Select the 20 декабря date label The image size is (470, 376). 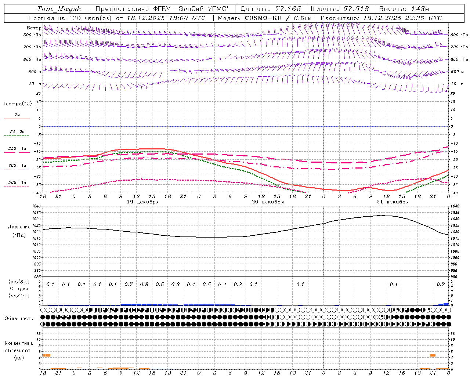click(x=268, y=202)
